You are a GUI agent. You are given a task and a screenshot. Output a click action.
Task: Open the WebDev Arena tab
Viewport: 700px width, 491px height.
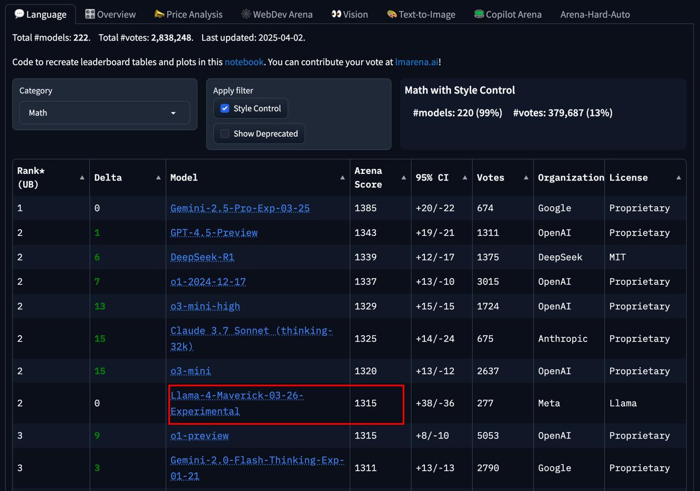[x=277, y=14]
